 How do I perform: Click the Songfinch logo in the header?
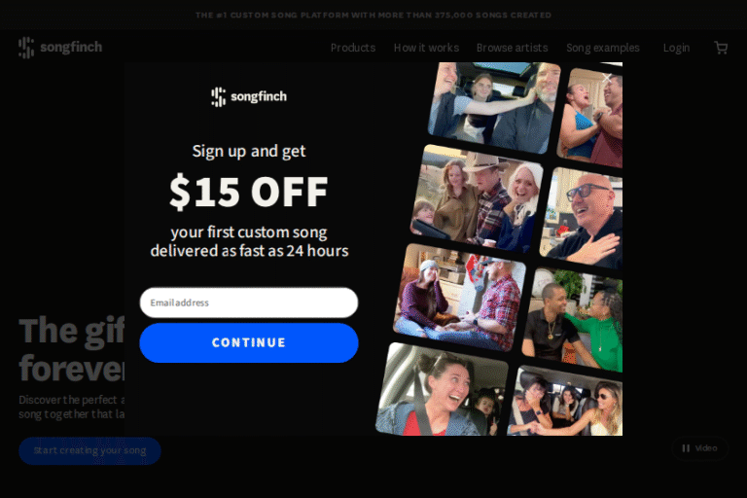click(60, 48)
